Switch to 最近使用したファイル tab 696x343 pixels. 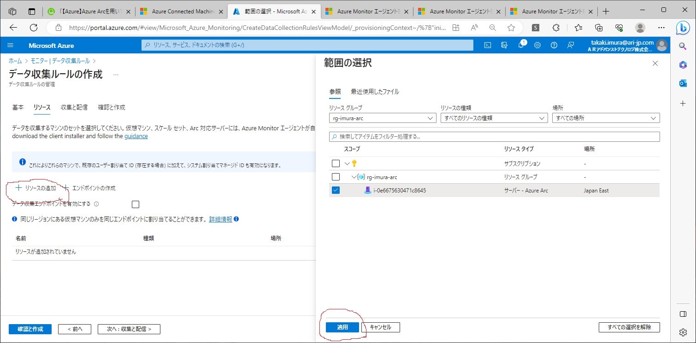375,92
